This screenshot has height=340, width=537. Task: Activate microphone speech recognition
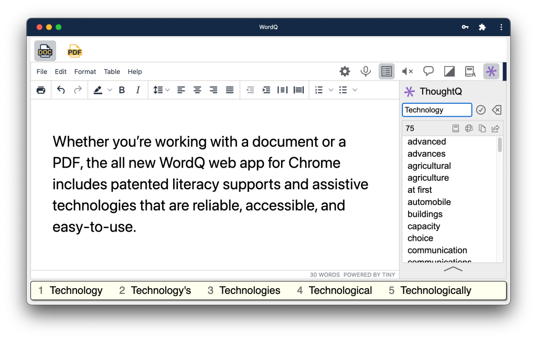(366, 71)
